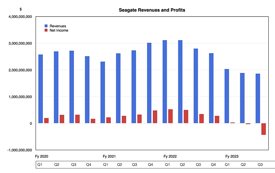Click the Fy 2020 Q2 net income bar
275x173 pixels.
(62, 119)
